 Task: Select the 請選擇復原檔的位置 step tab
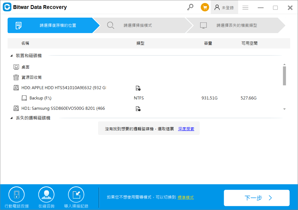pyautogui.click(x=54, y=25)
